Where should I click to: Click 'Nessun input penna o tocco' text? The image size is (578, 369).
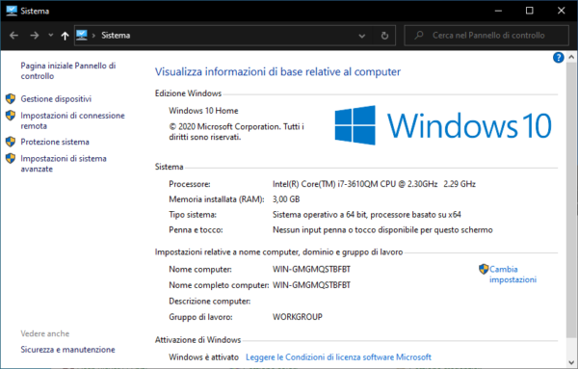pyautogui.click(x=382, y=230)
